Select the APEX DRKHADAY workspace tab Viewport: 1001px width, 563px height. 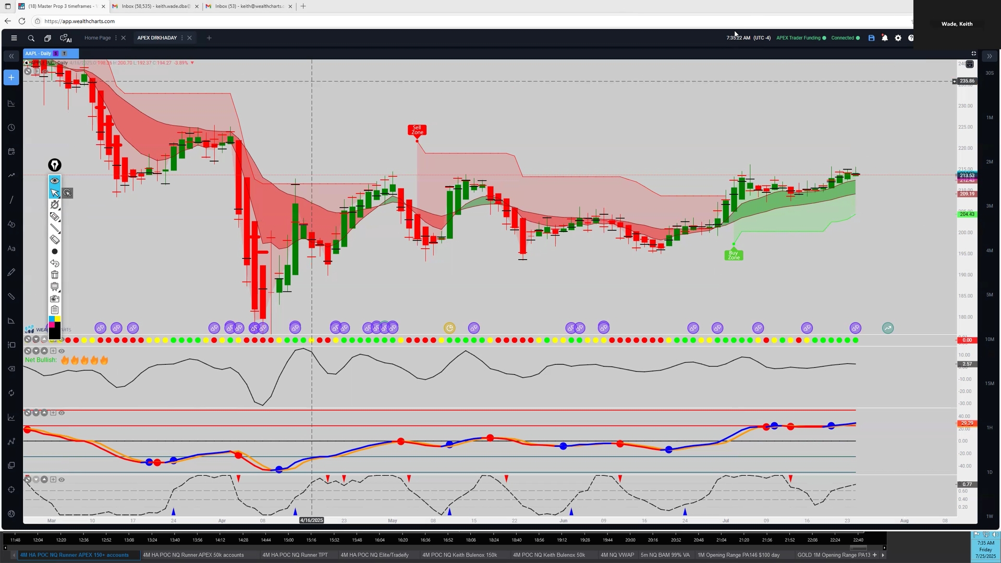(x=157, y=38)
